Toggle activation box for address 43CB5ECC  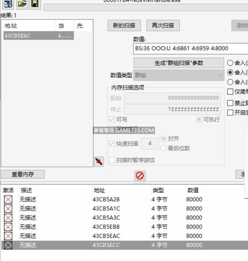(8, 245)
